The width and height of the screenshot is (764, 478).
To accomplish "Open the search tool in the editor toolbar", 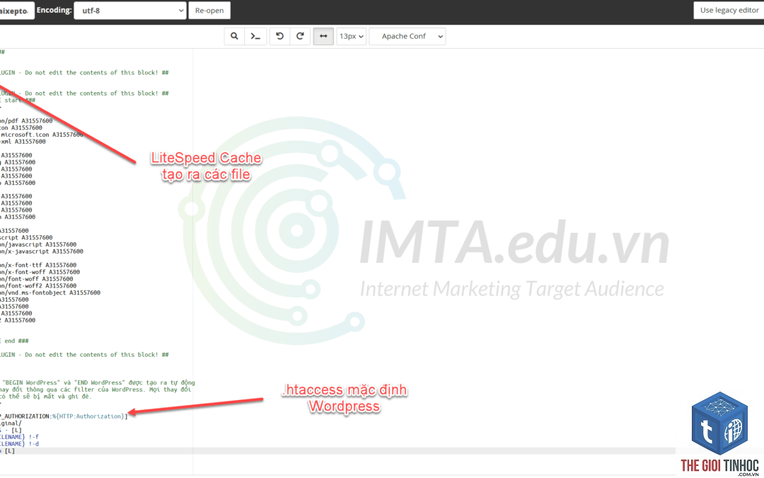I will click(x=234, y=36).
